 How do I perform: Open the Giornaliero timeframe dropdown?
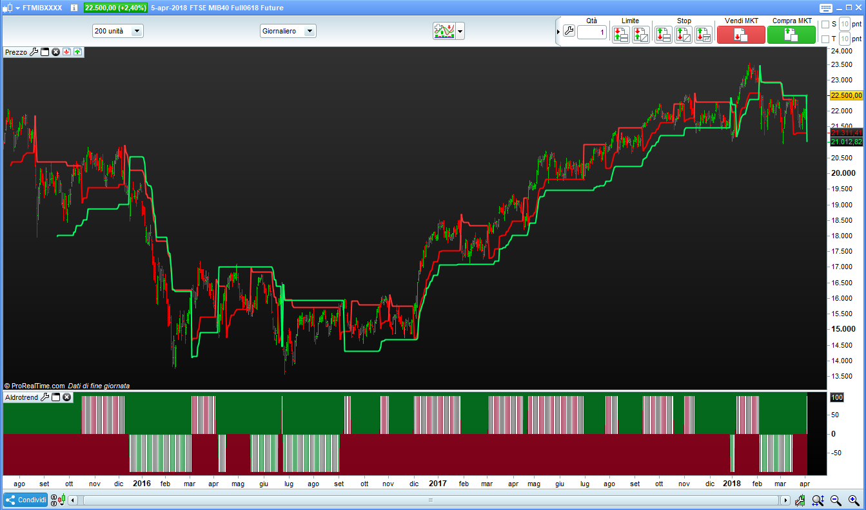tap(310, 31)
